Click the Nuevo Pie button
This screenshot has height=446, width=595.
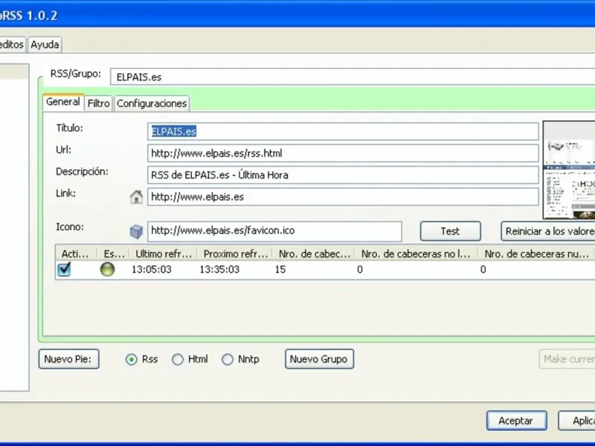pos(68,359)
